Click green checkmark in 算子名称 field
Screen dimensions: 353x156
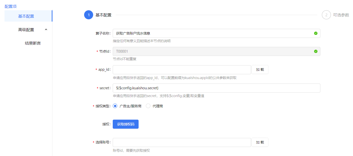(316, 33)
